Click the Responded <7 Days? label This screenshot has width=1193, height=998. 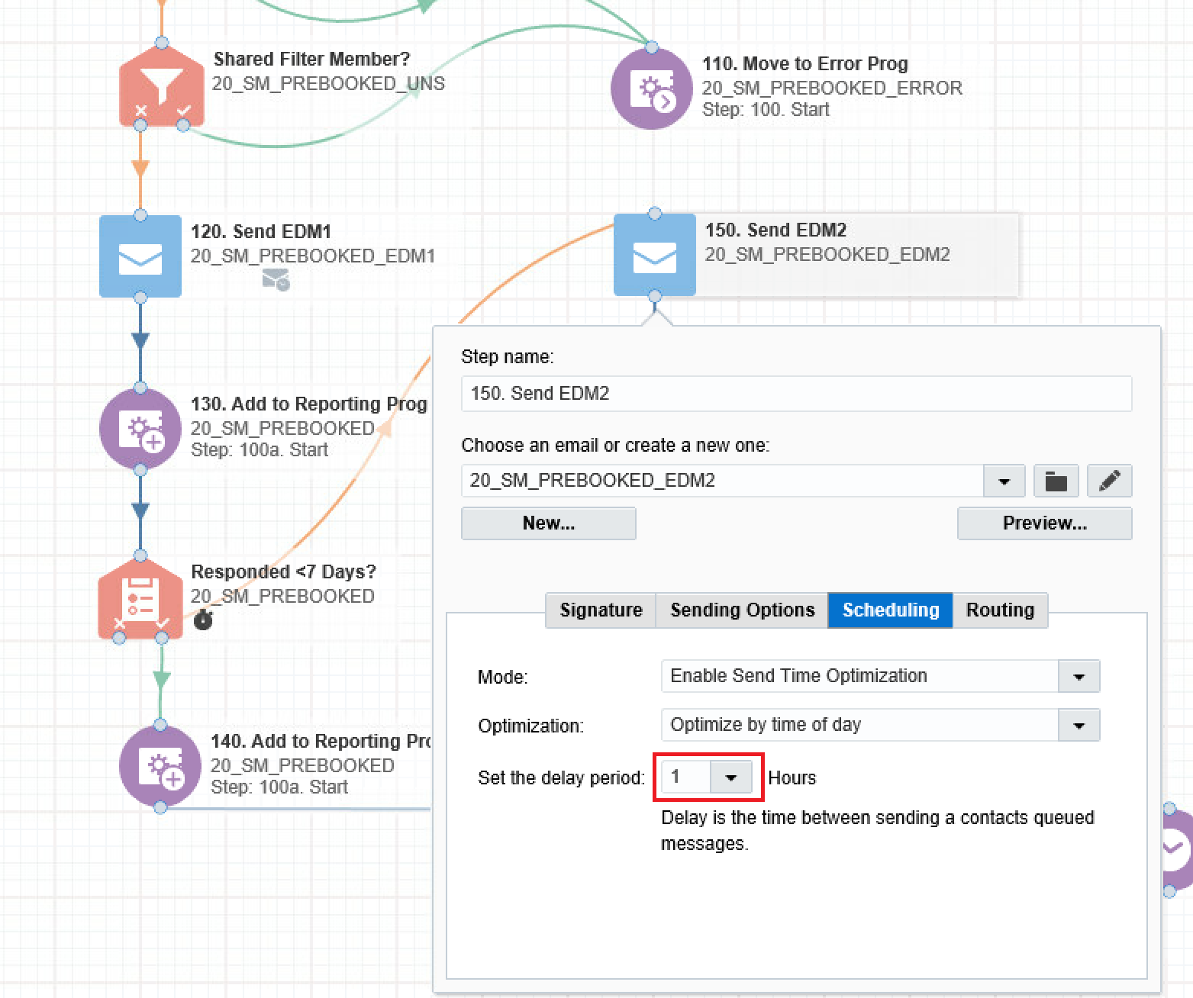click(x=283, y=572)
